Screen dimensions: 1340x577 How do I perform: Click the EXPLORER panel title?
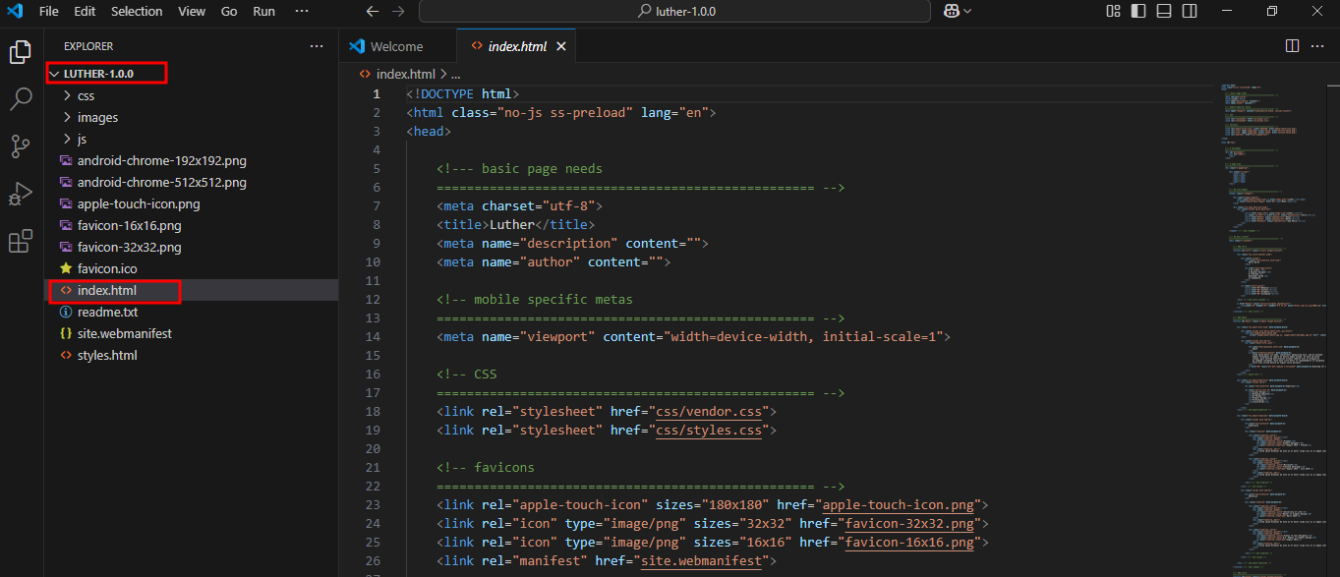click(88, 46)
